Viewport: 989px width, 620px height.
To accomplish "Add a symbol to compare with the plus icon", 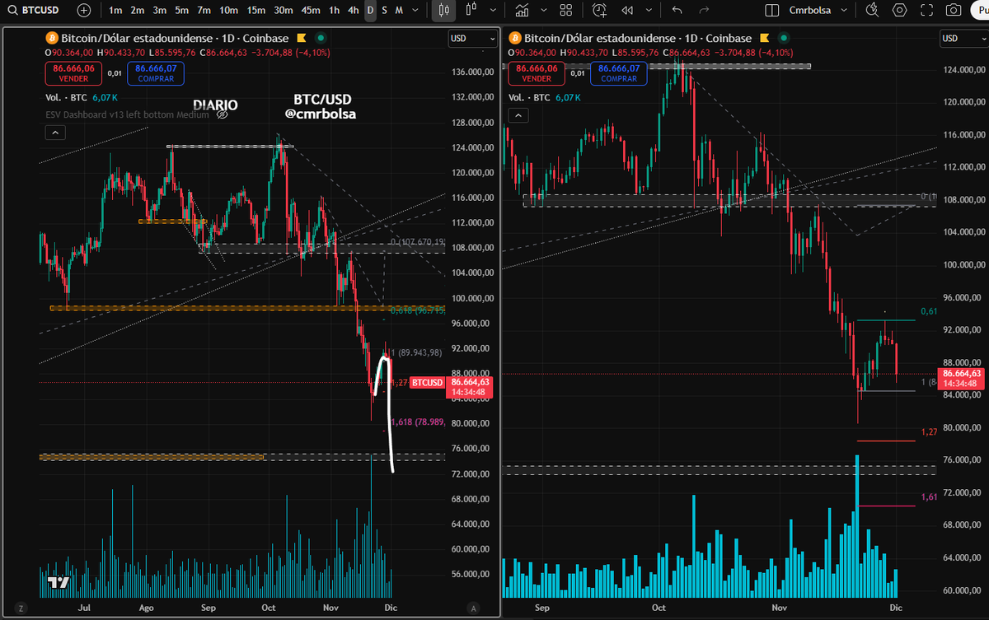I will (84, 10).
